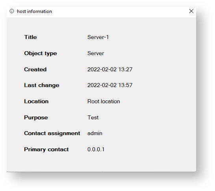Click the Primary contact label
Image resolution: width=215 pixels, height=191 pixels.
pos(46,150)
